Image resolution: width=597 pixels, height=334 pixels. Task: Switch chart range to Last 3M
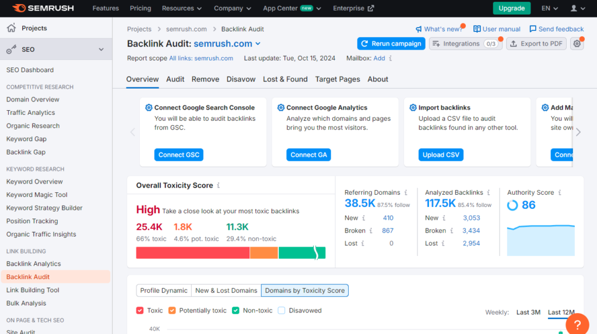[x=528, y=312]
